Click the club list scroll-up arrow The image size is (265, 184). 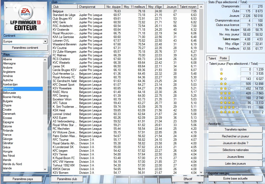point(201,7)
